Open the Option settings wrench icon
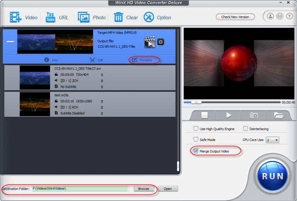The height and width of the screenshot is (201, 297). tap(148, 17)
